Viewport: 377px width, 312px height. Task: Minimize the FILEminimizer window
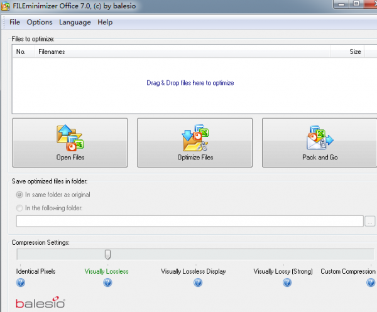coord(341,4)
